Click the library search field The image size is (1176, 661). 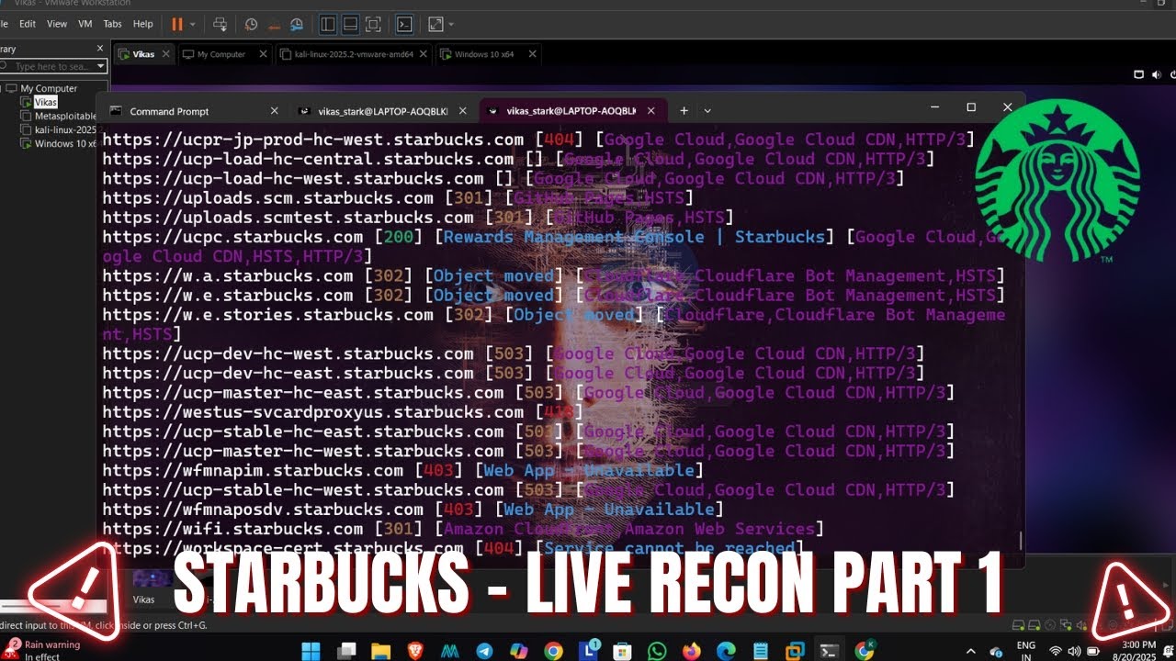[50, 66]
